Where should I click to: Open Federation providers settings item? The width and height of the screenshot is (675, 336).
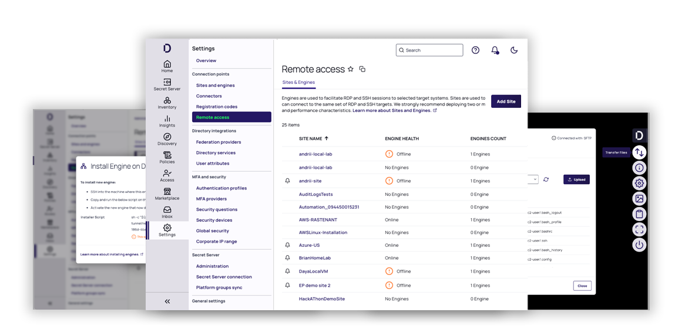tap(219, 142)
